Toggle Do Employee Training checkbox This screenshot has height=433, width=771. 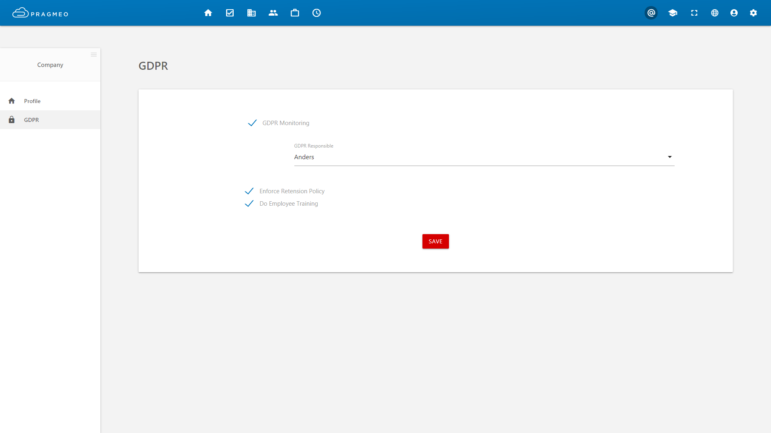tap(249, 204)
